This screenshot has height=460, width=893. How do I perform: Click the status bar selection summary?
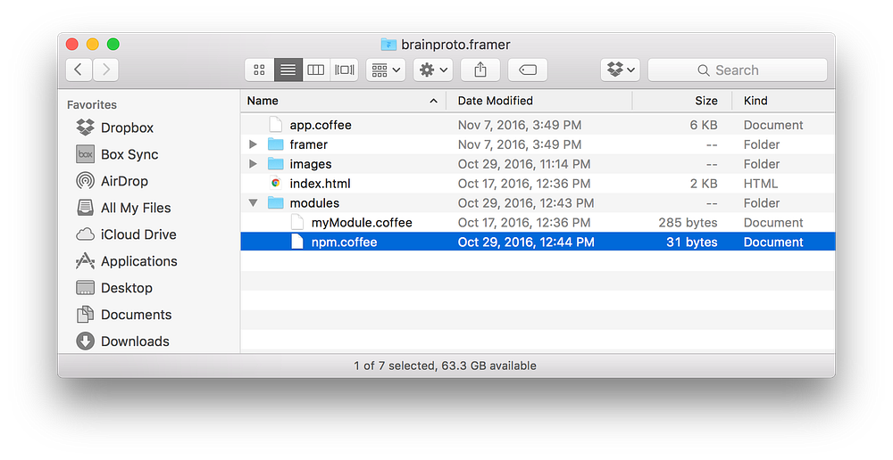[x=445, y=366]
